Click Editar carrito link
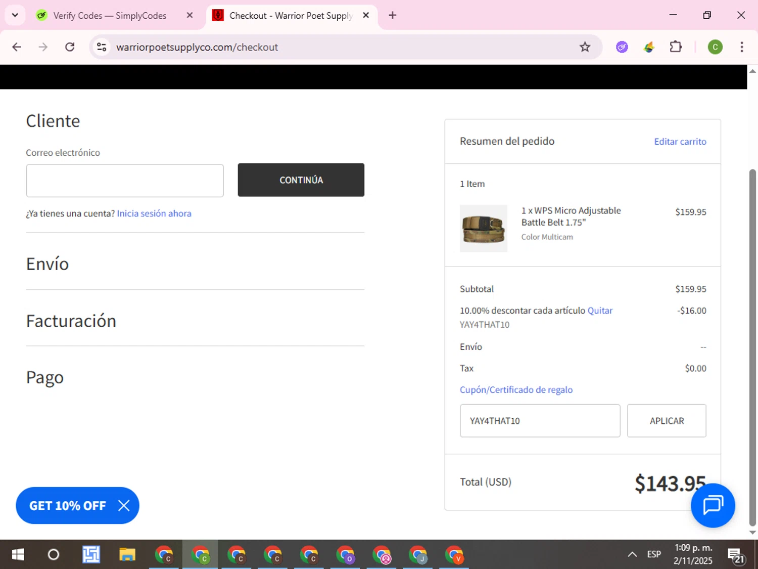The width and height of the screenshot is (758, 569). coord(680,142)
